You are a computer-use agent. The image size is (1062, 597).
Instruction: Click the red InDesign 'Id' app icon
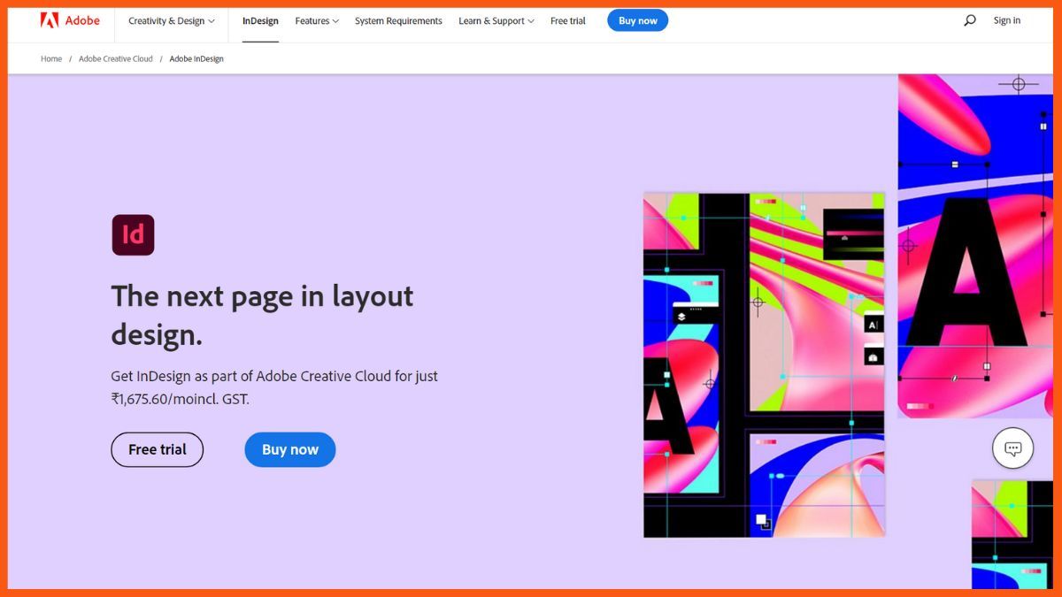click(x=133, y=234)
